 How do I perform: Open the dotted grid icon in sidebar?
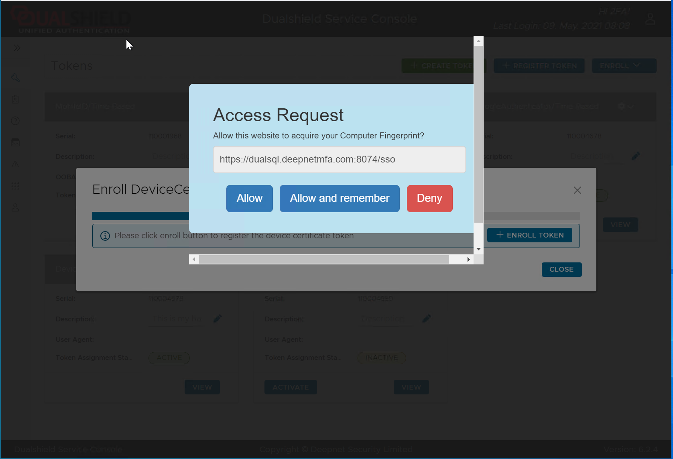[x=15, y=186]
